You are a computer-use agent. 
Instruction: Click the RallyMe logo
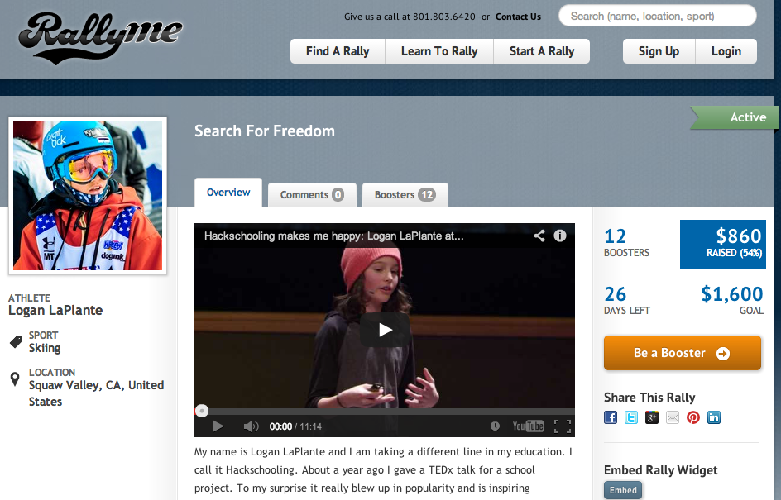(x=99, y=37)
